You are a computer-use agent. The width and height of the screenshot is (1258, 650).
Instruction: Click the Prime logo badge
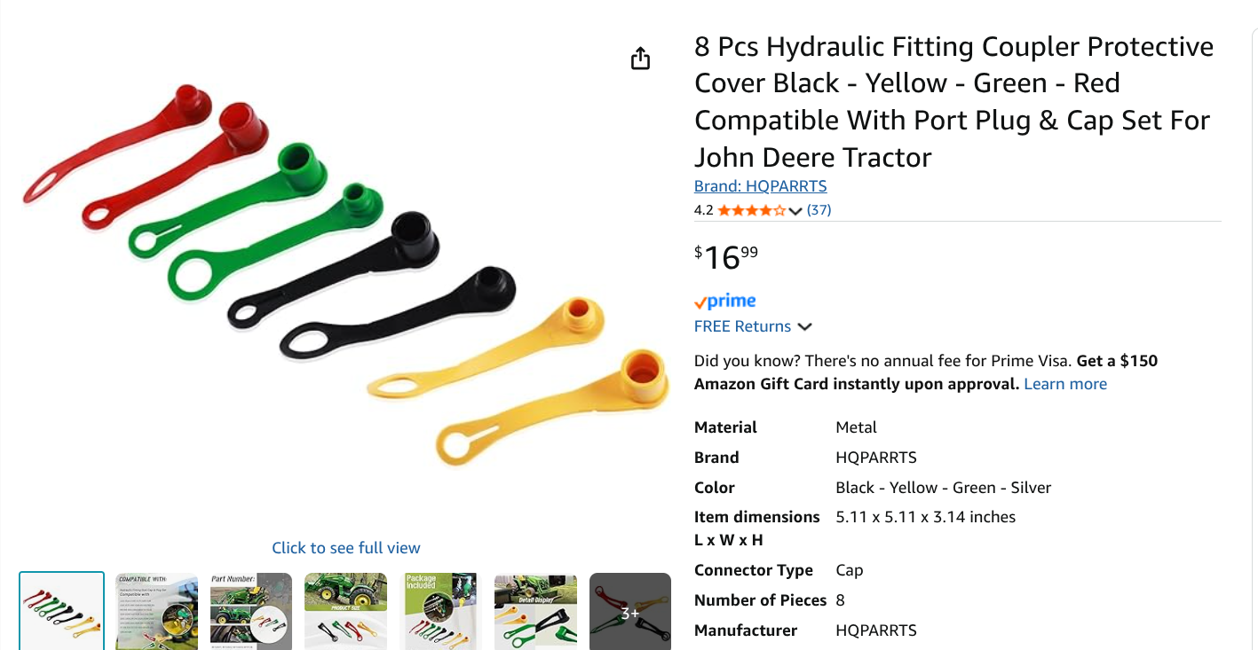coord(725,302)
